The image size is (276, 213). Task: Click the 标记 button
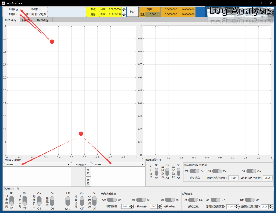(x=132, y=12)
